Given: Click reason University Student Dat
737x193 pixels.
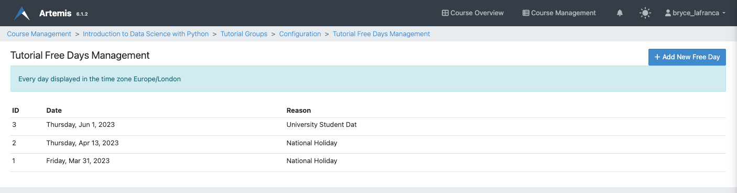Looking at the screenshot, I should [x=322, y=125].
